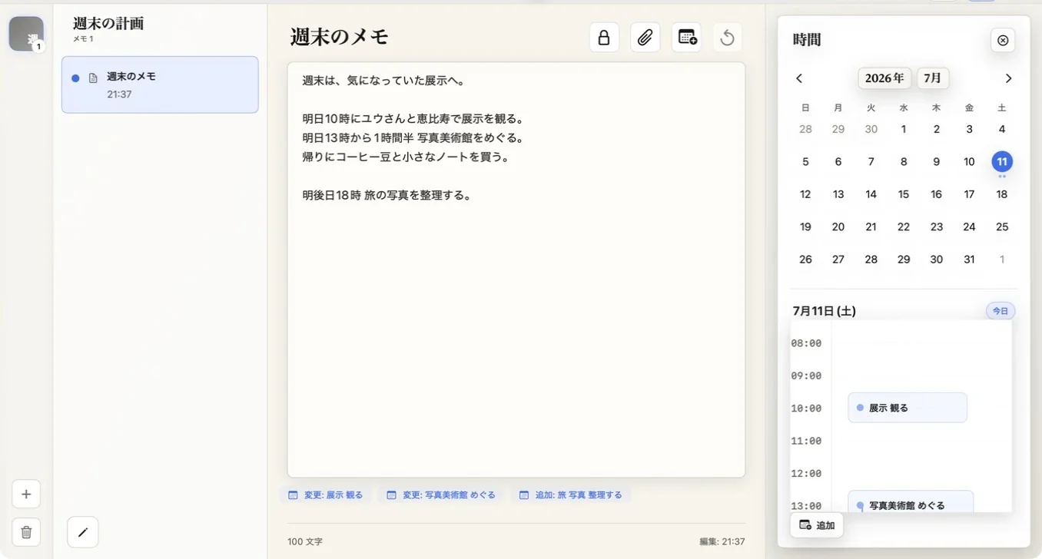
Task: Click the 週末の計画 notebook title
Action: click(108, 23)
